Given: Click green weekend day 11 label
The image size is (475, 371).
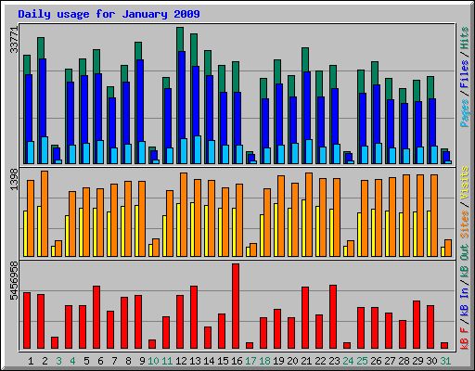Looking at the screenshot, I should pyautogui.click(x=167, y=361).
